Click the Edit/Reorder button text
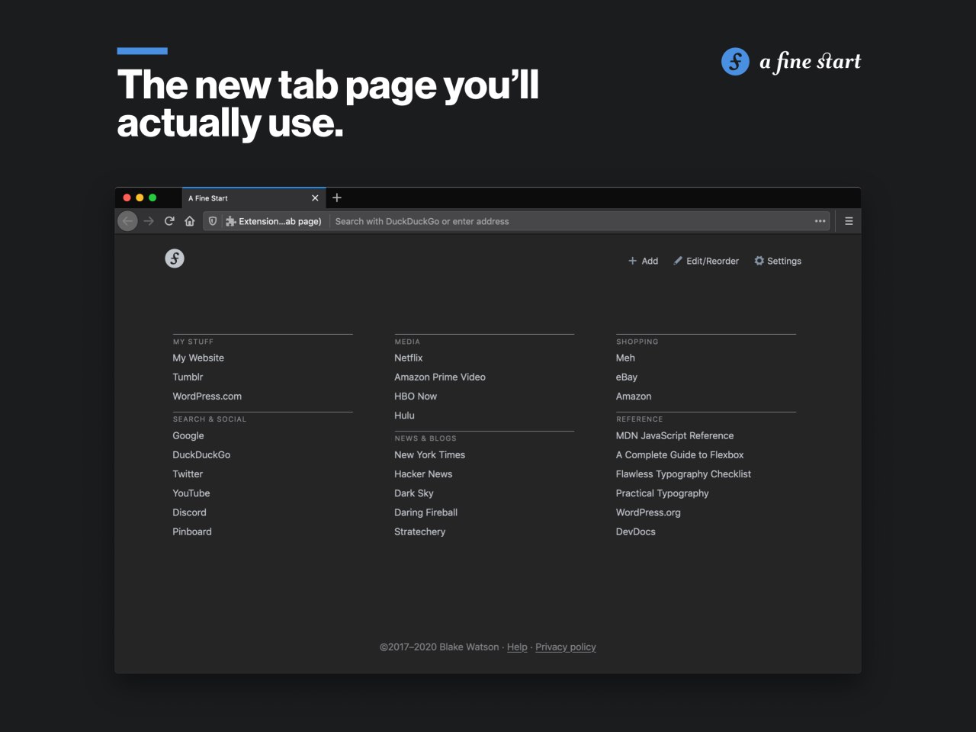 coord(712,261)
